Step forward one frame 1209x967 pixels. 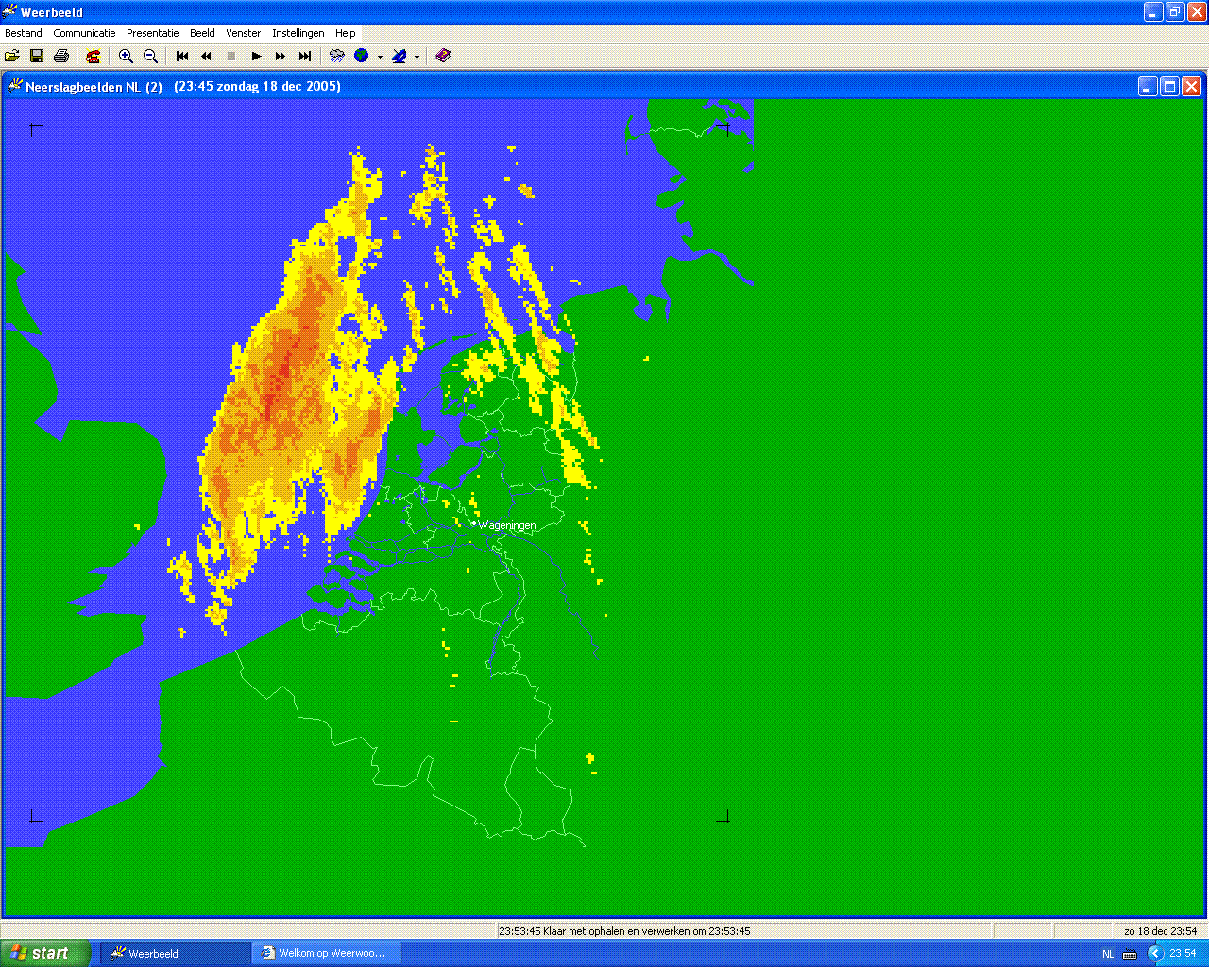281,56
